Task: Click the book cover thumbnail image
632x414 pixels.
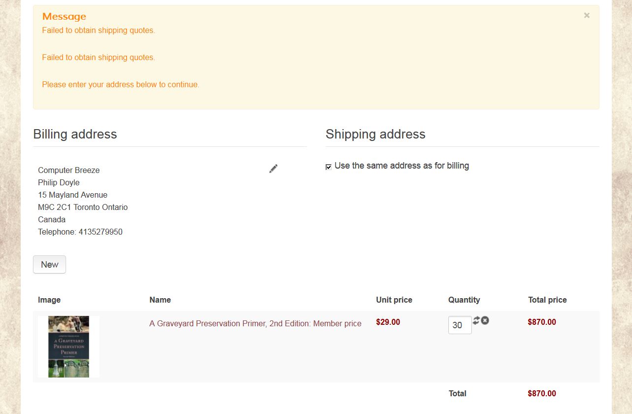Action: click(x=68, y=346)
